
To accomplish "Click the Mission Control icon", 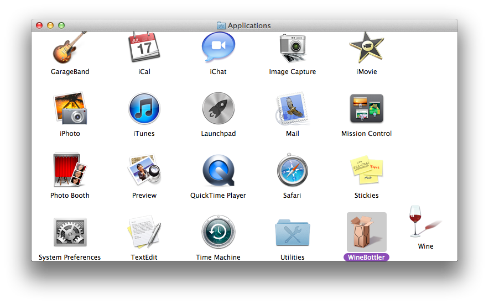I will [x=366, y=108].
